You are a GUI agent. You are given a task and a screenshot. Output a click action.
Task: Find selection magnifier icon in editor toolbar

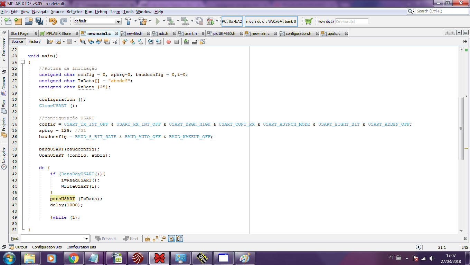[83, 42]
